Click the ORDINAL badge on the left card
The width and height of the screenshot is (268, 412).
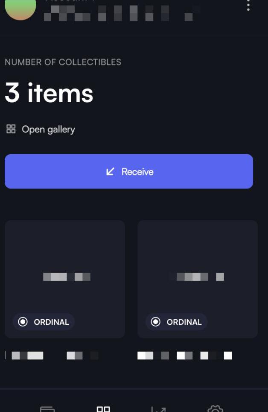click(x=44, y=322)
